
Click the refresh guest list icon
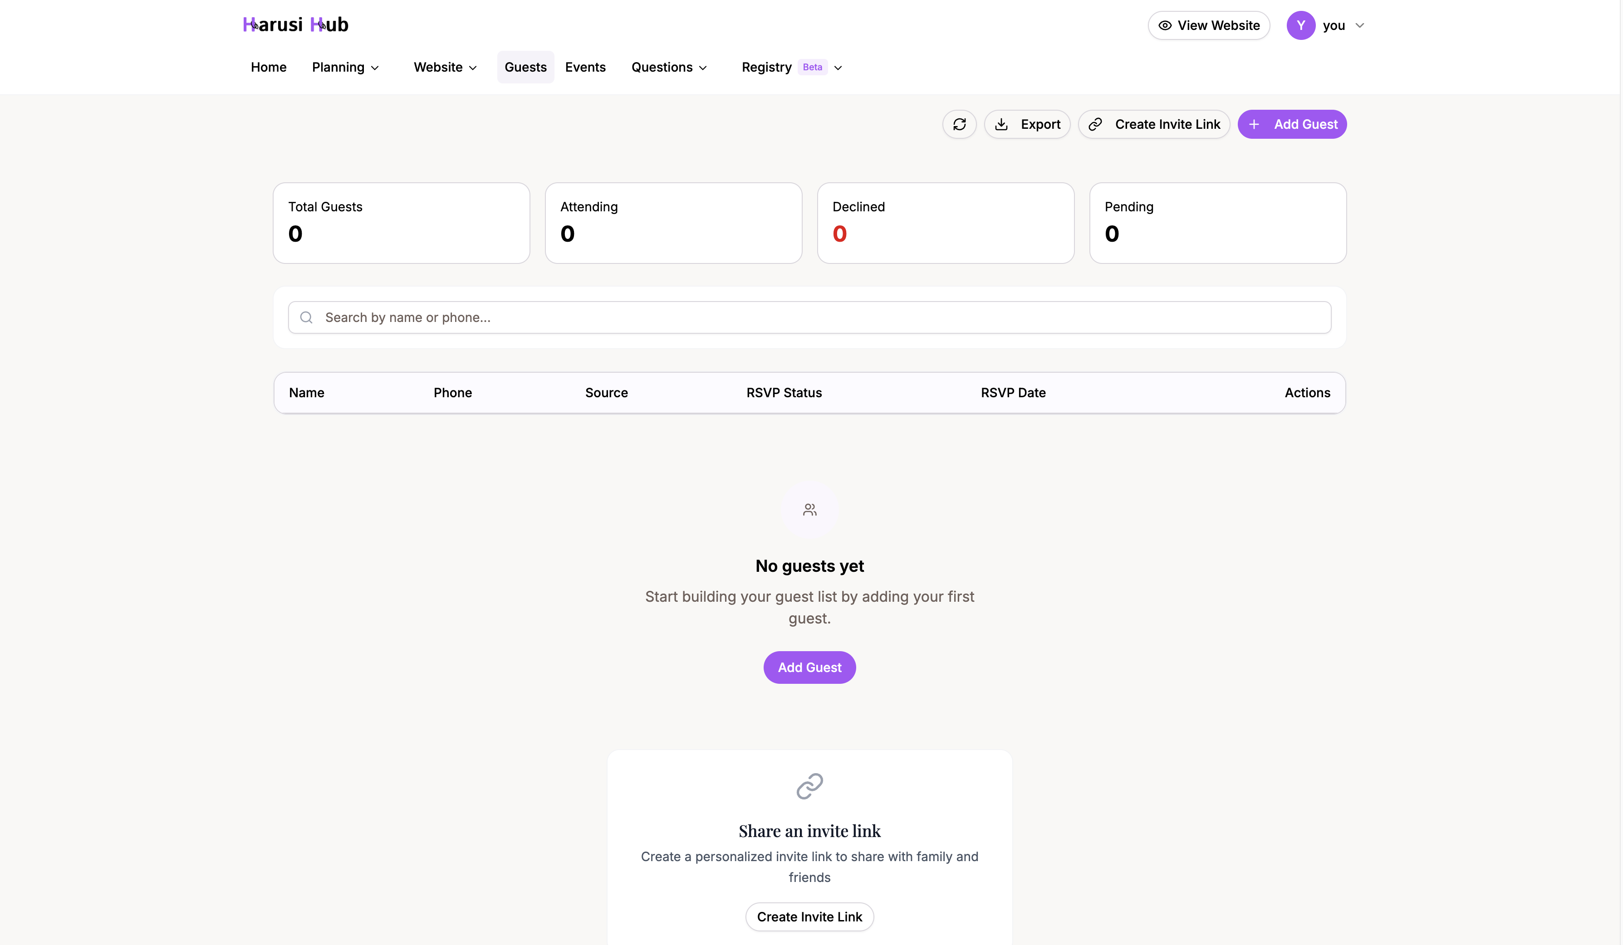coord(959,124)
